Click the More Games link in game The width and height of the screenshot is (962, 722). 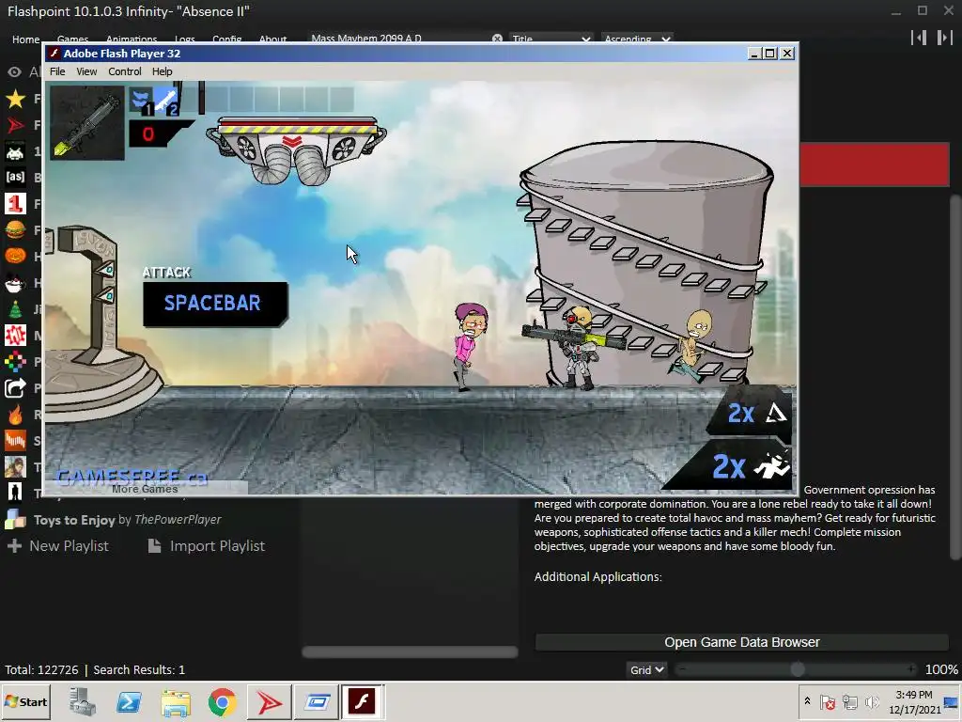(145, 489)
